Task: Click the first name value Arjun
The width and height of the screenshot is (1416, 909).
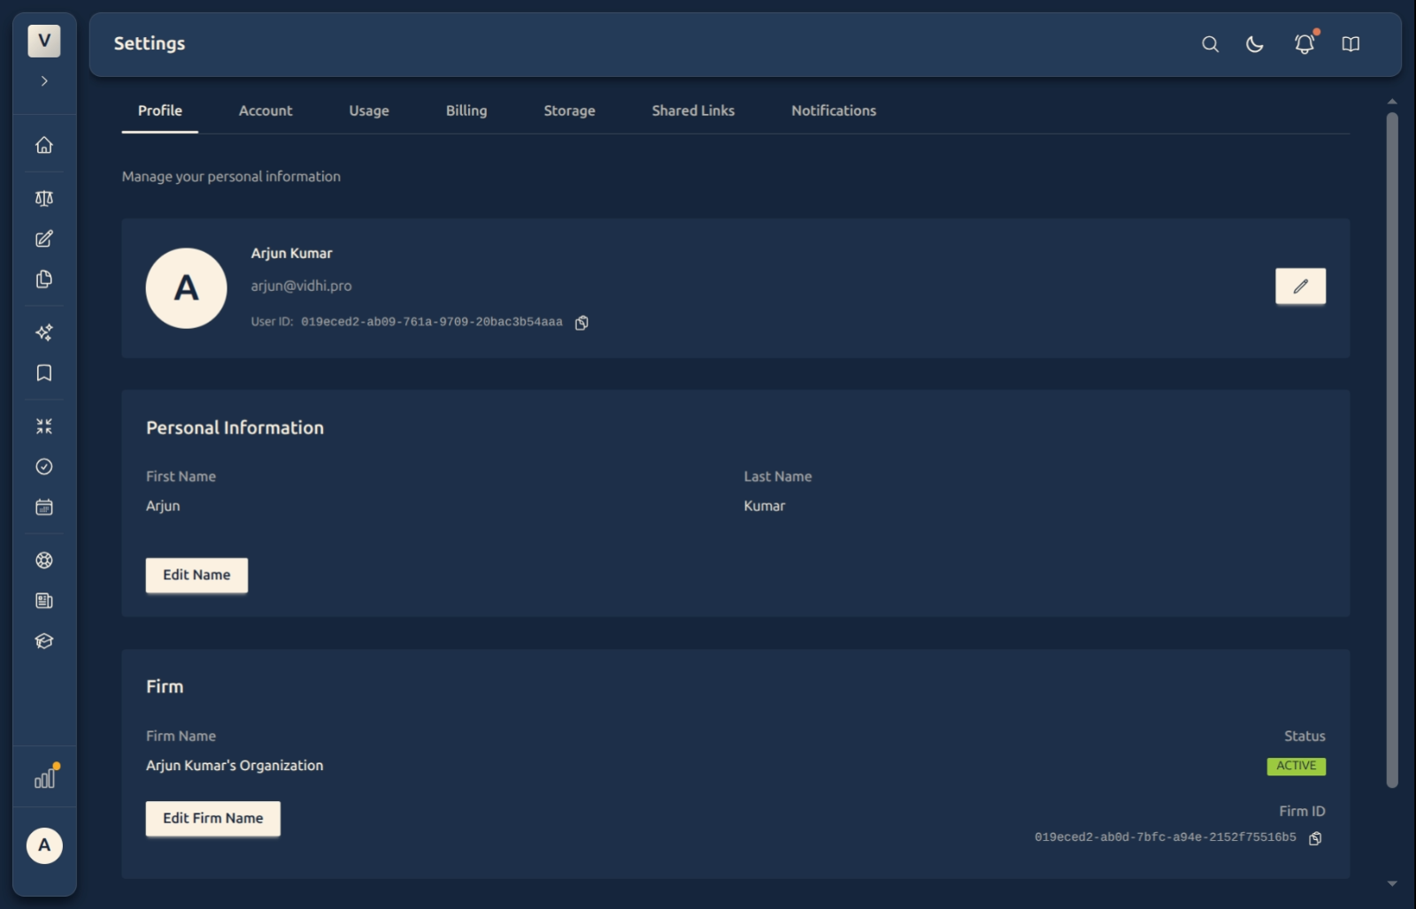Action: click(x=163, y=506)
